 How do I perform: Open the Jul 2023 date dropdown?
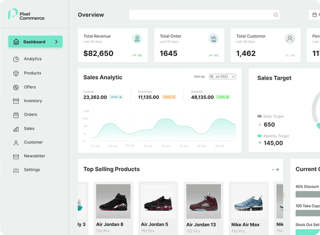(x=222, y=77)
